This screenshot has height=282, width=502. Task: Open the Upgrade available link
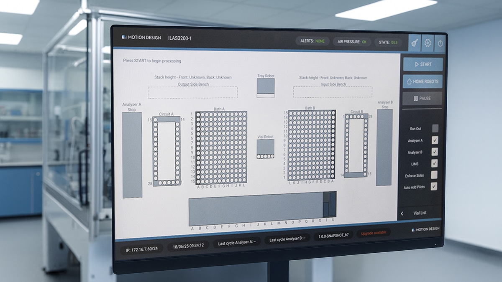[x=374, y=233]
